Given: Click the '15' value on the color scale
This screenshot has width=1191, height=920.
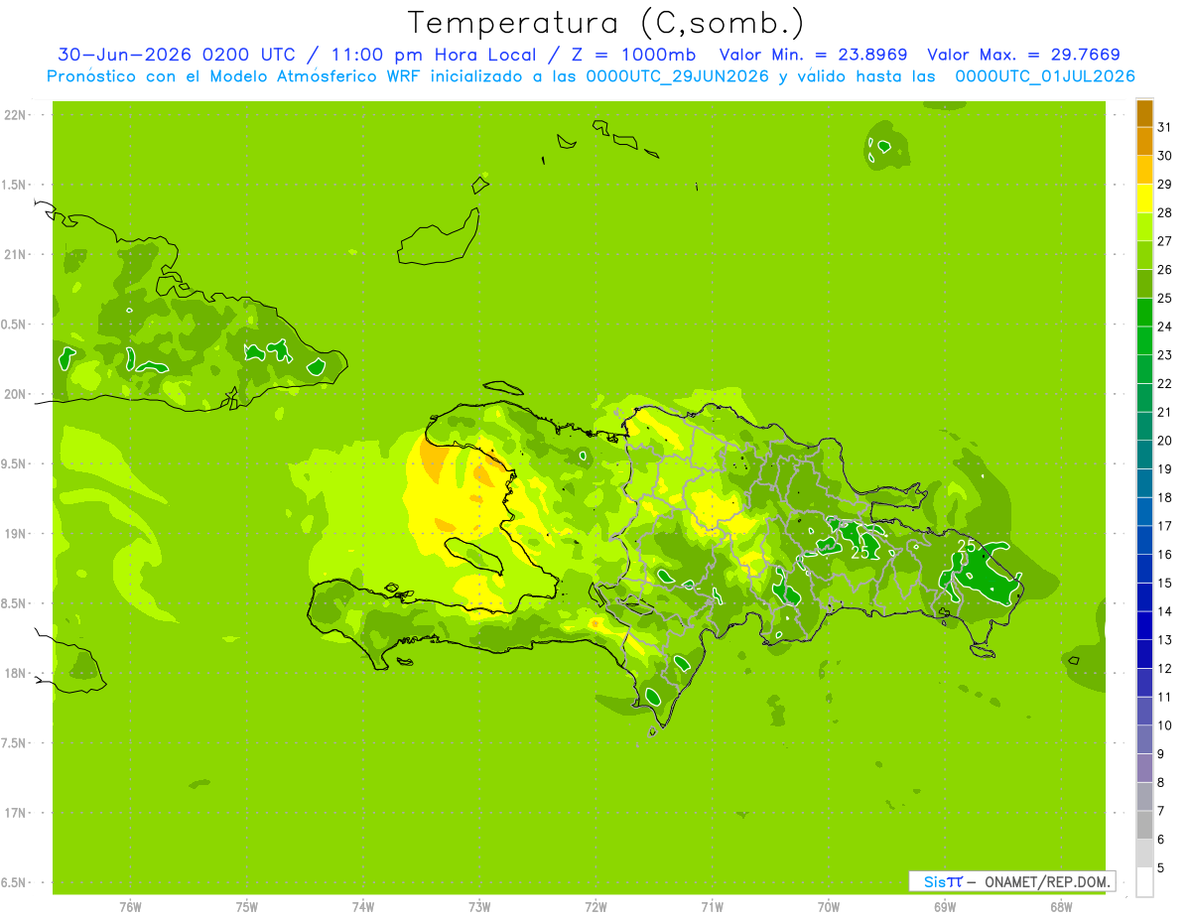Looking at the screenshot, I should (1165, 583).
